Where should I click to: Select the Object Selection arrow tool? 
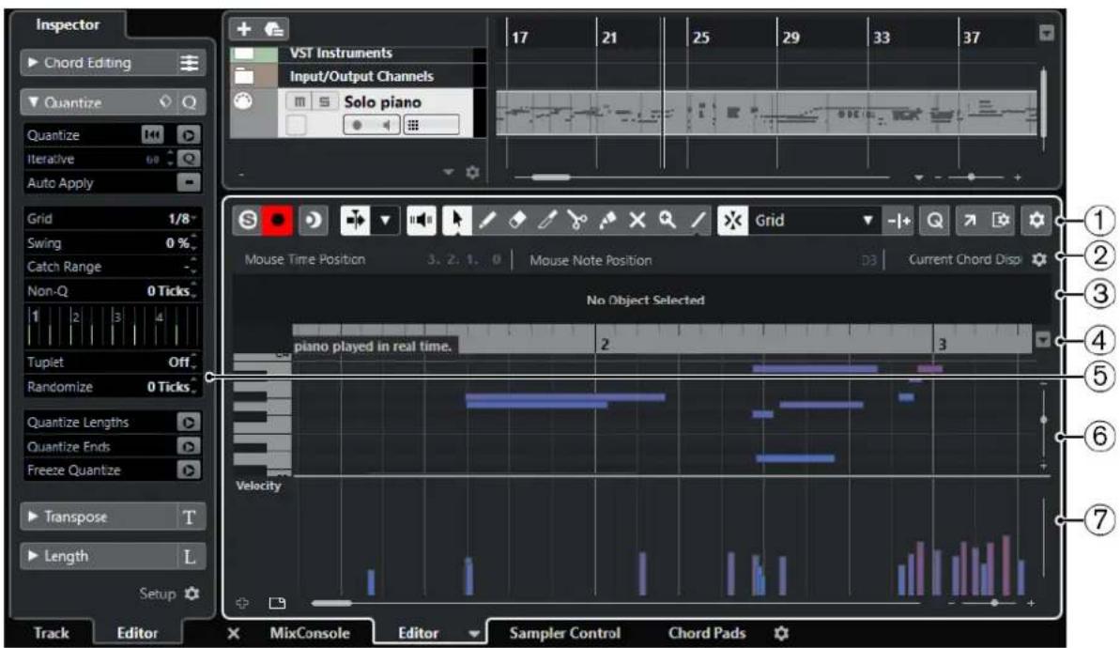[x=456, y=220]
